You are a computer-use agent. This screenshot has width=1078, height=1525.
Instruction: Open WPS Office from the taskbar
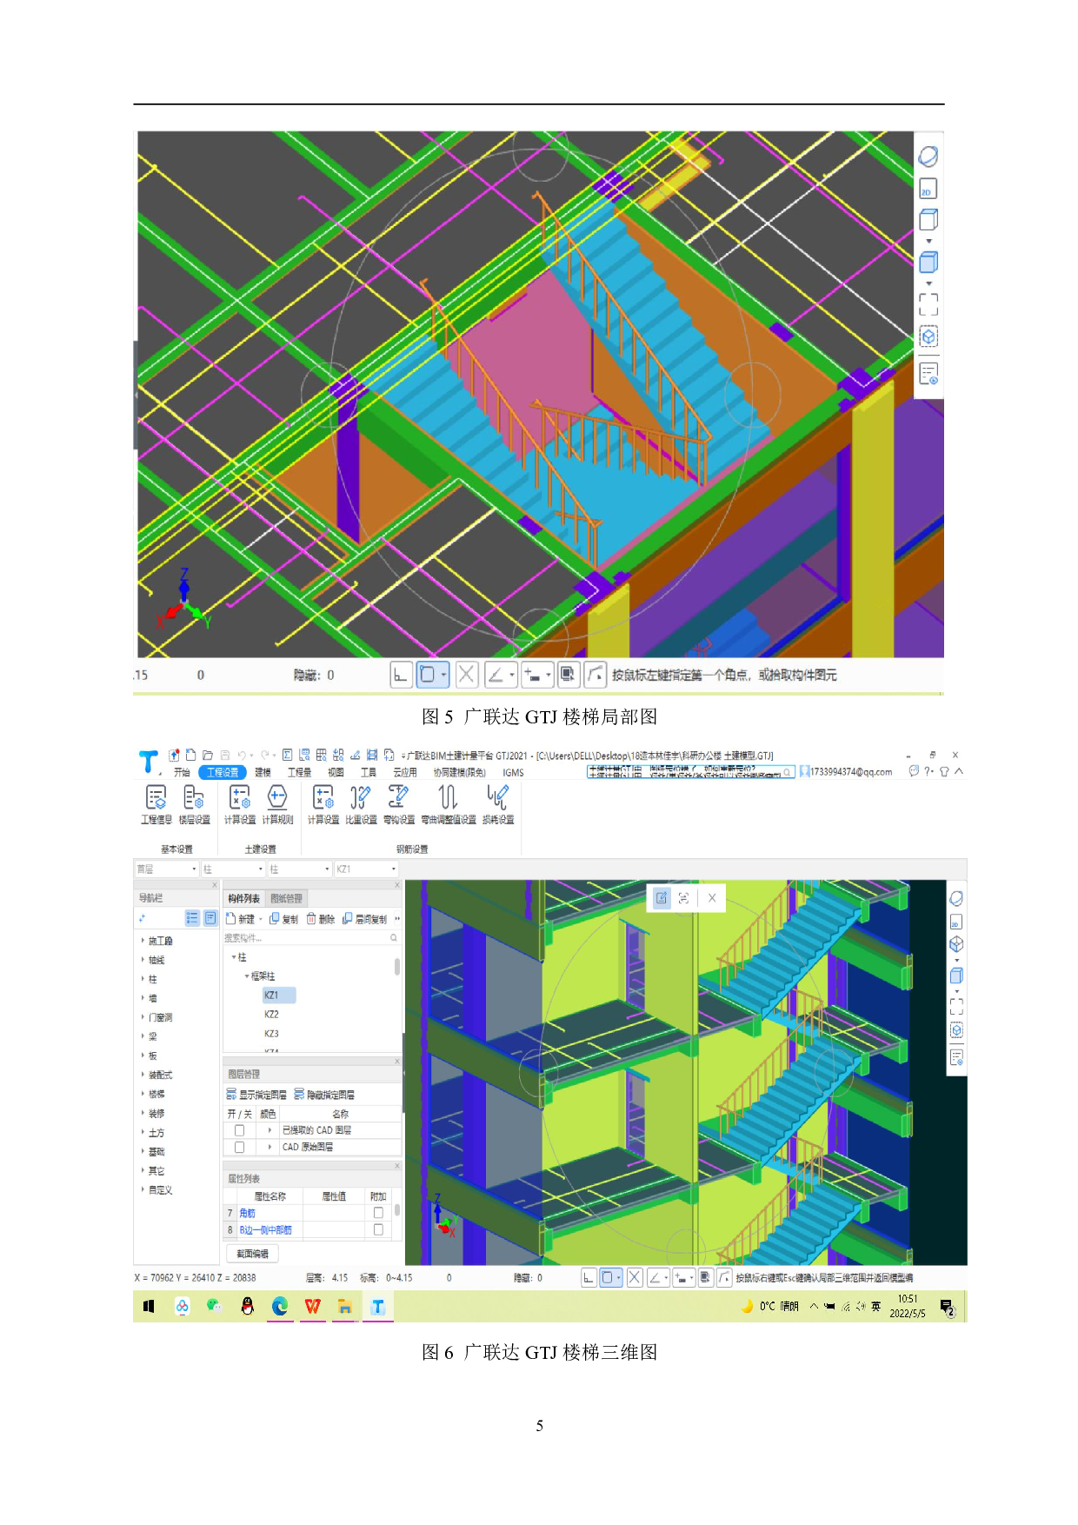point(312,1306)
